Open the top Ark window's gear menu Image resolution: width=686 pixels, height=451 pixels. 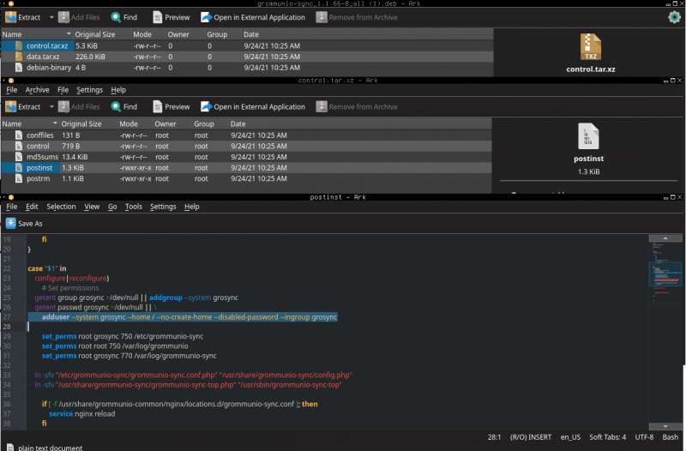click(x=674, y=17)
